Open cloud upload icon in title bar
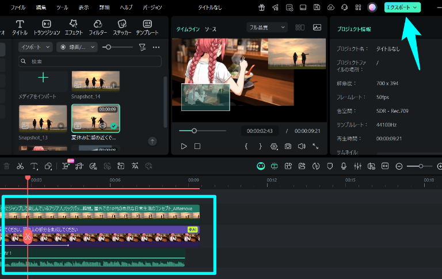 pos(331,7)
